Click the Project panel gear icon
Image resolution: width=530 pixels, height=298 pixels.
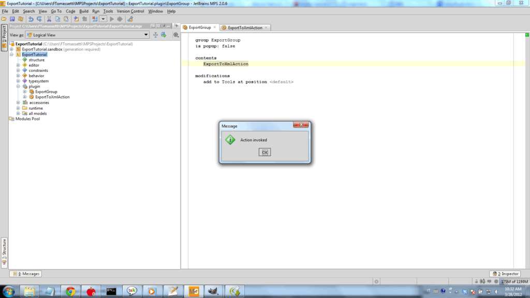point(176,35)
